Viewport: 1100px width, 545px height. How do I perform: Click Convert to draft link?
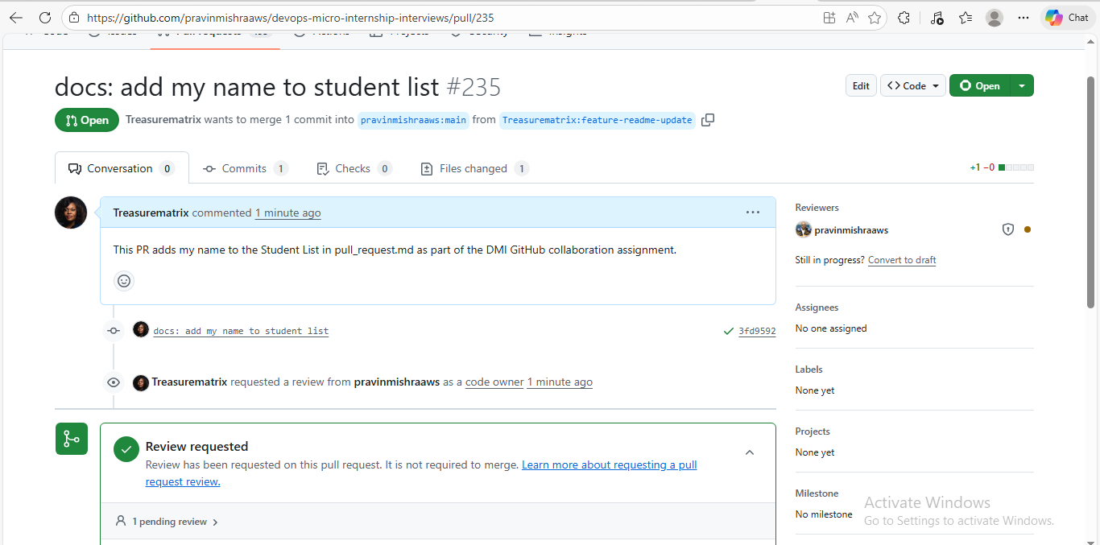902,260
